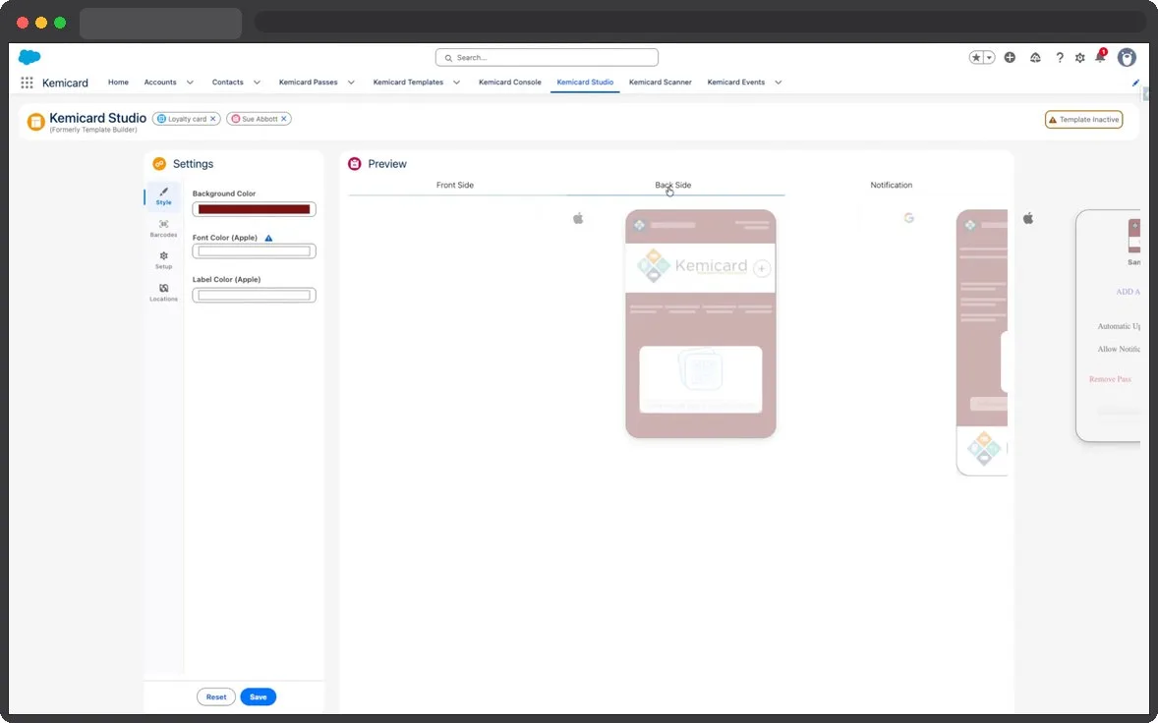Open the Kemicard Scanner tab
Screen dimensions: 1158x723
(661, 82)
